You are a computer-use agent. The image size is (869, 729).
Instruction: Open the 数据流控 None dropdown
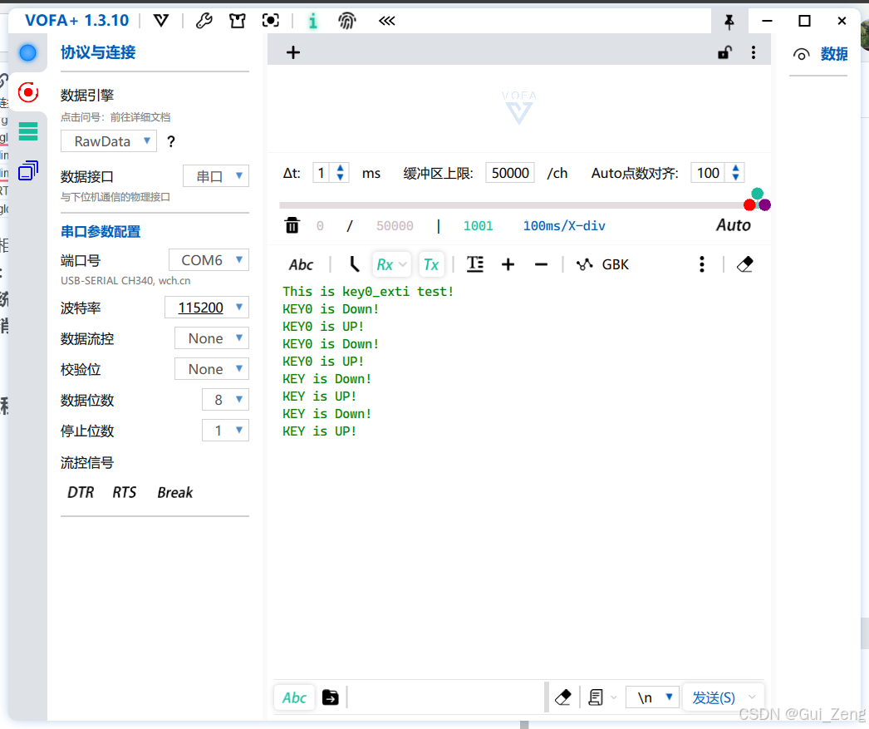[212, 338]
